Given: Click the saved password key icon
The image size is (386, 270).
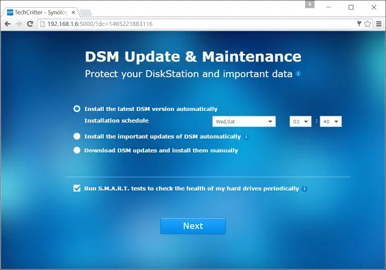Looking at the screenshot, I should [359, 24].
